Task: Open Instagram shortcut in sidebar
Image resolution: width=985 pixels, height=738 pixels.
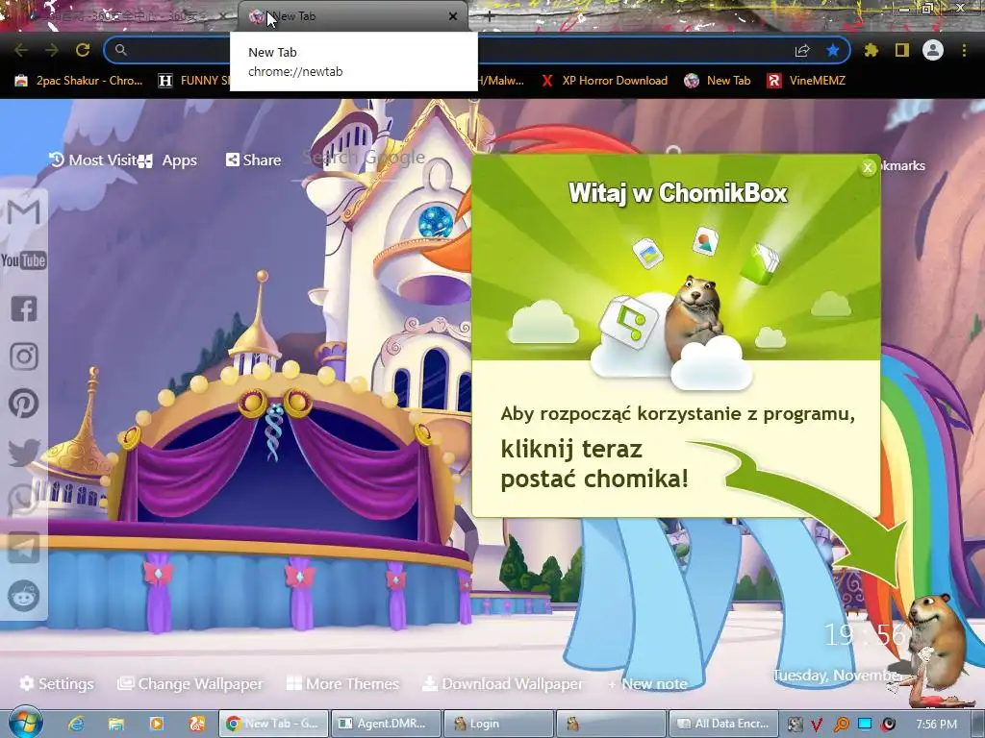Action: [x=24, y=357]
